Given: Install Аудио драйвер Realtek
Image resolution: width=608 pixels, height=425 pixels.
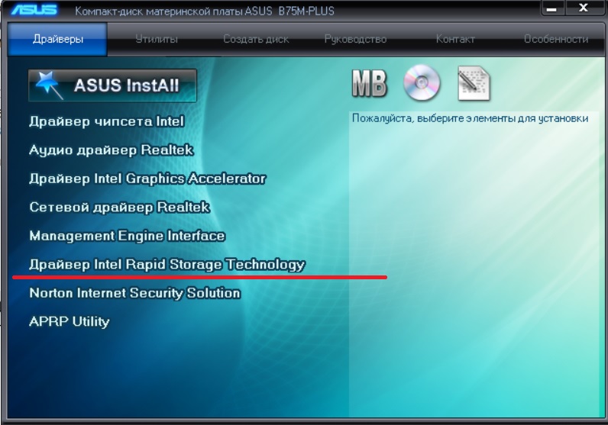Looking at the screenshot, I should (x=112, y=150).
